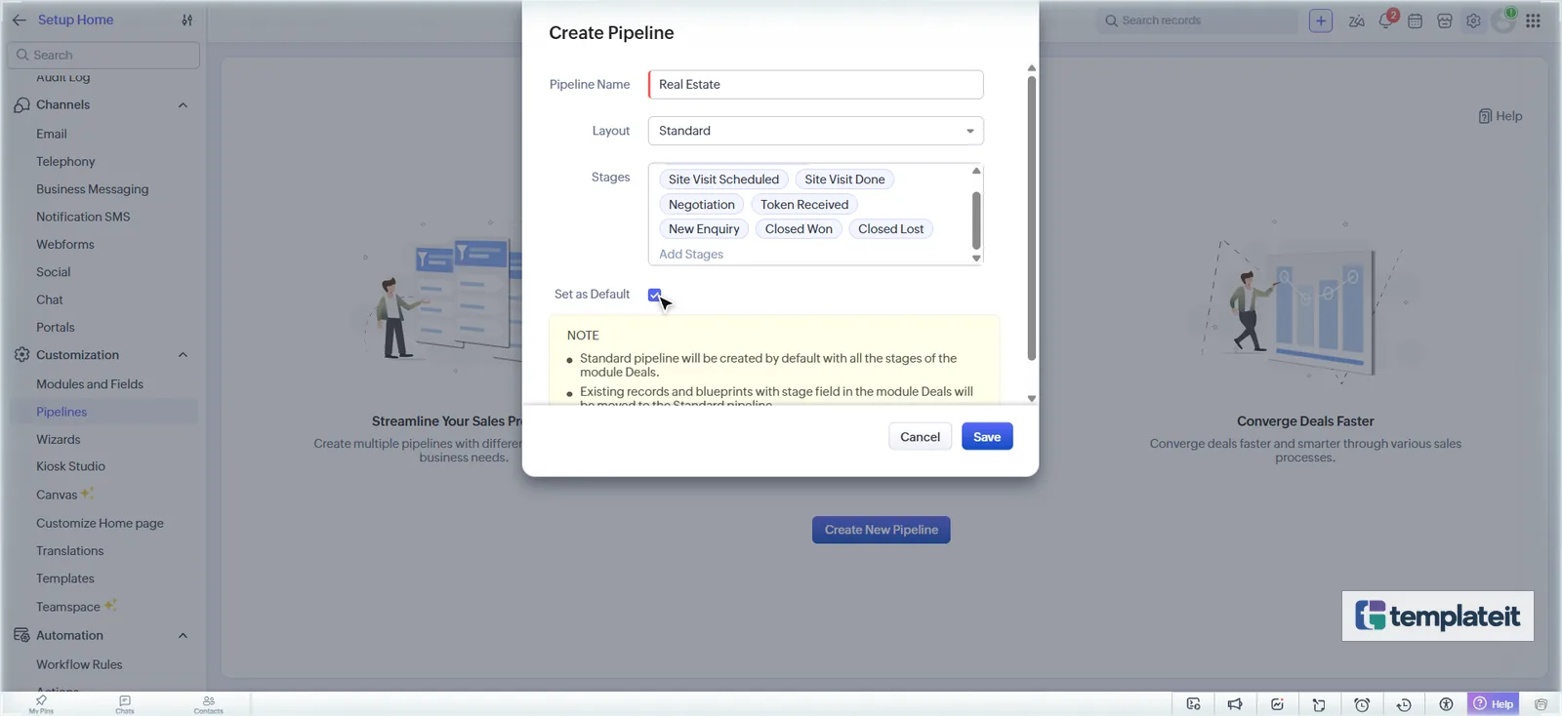Select the Closed Won stage tag
Viewport: 1562px width, 716px height.
coord(799,229)
